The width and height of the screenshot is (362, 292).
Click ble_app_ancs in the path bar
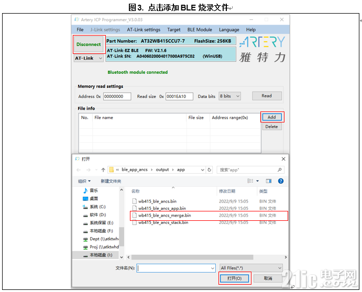click(x=135, y=170)
